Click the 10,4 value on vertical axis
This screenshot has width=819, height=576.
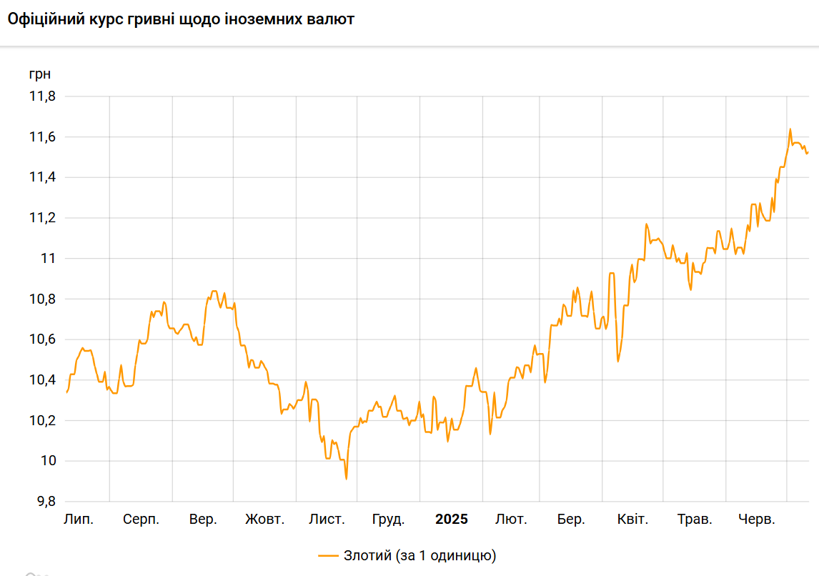(x=42, y=380)
